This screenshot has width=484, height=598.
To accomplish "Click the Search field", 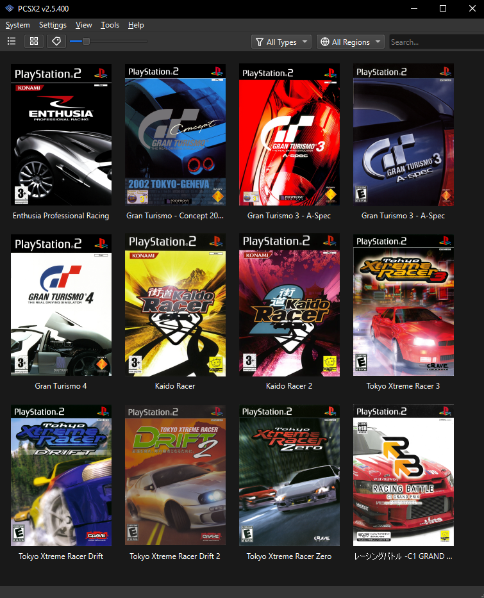I will tap(437, 42).
